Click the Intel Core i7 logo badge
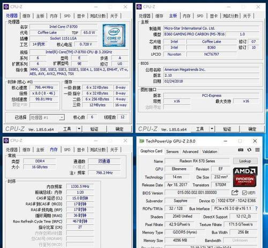Image resolution: width=268 pixels, height=248 pixels. tap(114, 35)
